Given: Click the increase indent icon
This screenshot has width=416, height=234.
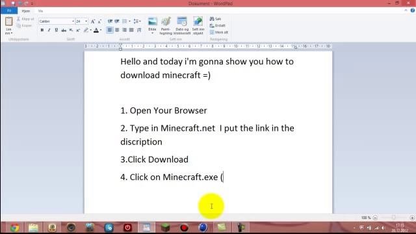Looking at the screenshot, I should pyautogui.click(x=117, y=21).
